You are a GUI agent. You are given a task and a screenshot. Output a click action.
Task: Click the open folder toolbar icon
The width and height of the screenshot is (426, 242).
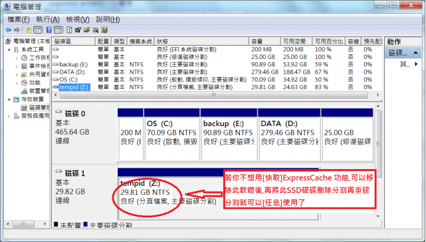[x=86, y=30]
